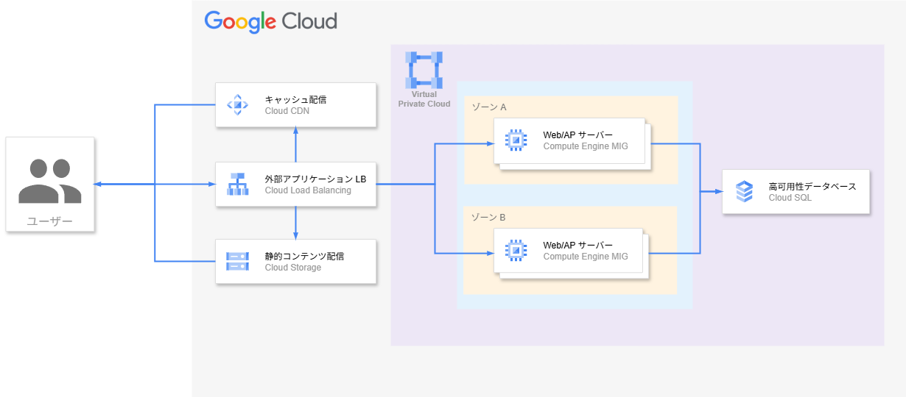Click the ユーザー caption text
The width and height of the screenshot is (906, 397).
click(x=50, y=221)
